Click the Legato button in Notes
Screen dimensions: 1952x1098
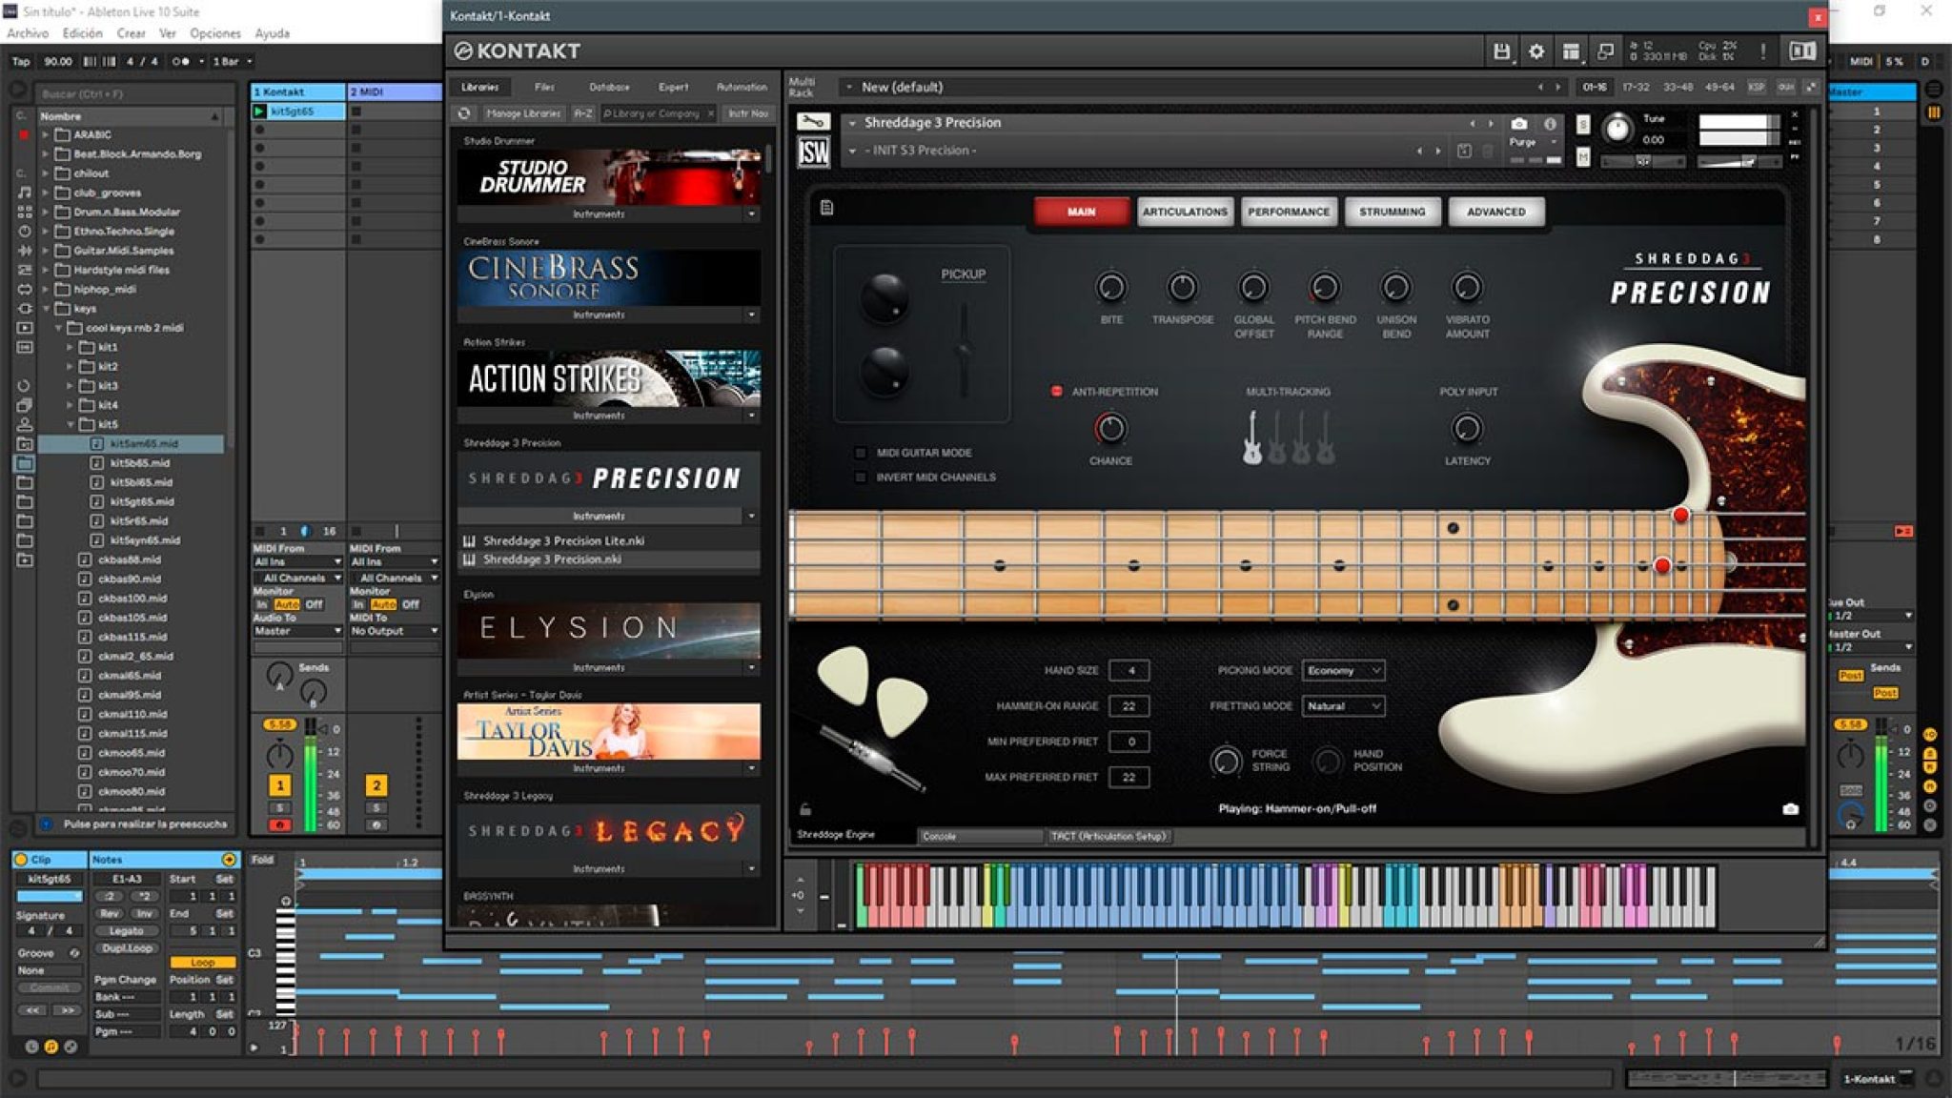tap(126, 931)
